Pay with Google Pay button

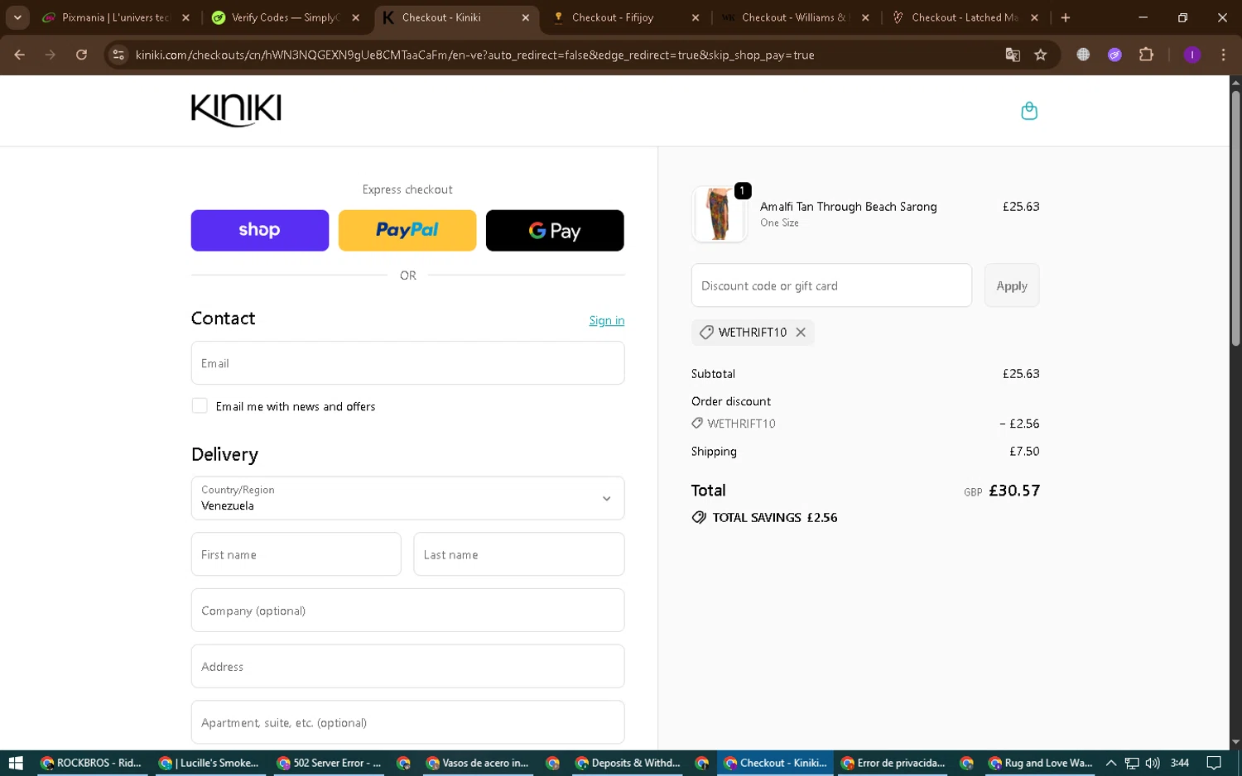pos(555,230)
